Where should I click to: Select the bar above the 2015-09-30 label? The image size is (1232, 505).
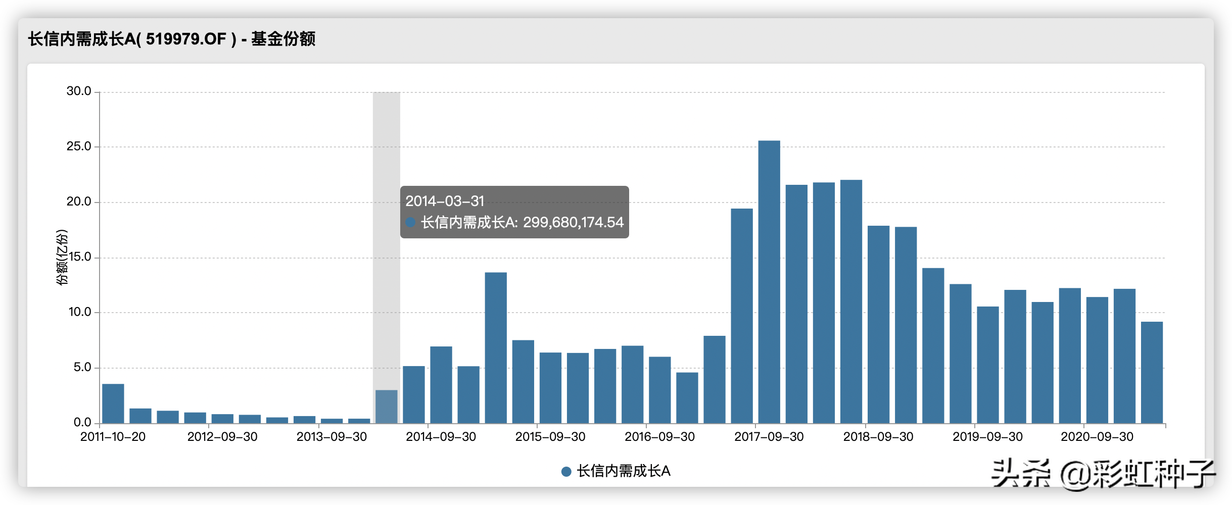click(x=550, y=388)
